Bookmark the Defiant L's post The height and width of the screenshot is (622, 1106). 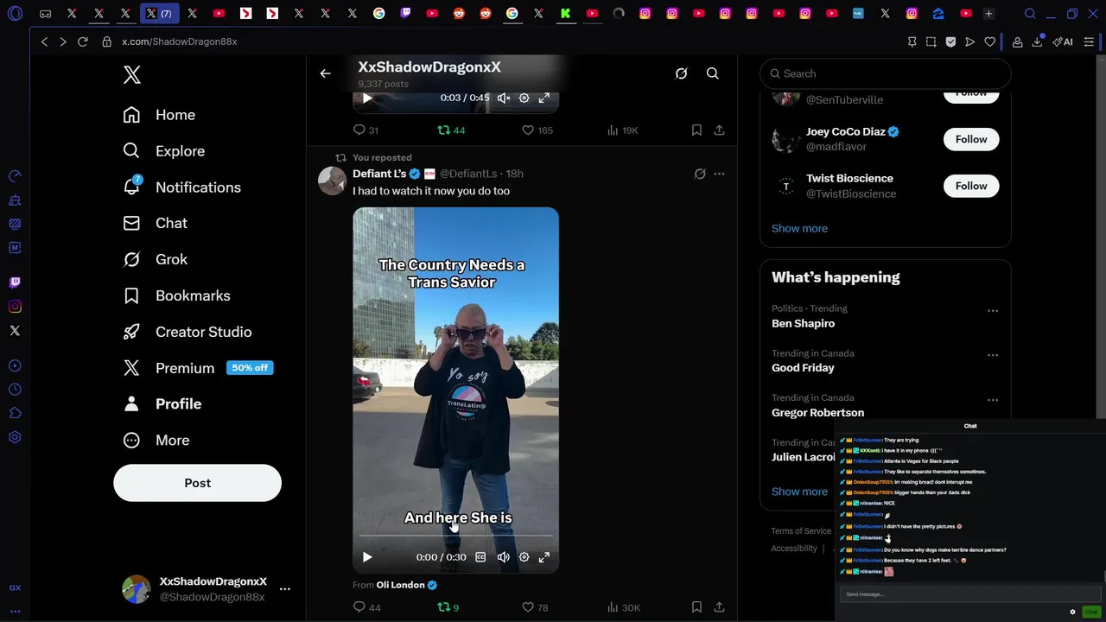[696, 607]
